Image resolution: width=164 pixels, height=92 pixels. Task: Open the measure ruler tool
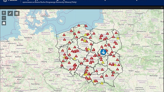click(x=10, y=13)
